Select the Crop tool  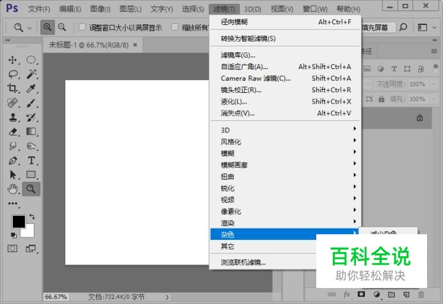click(12, 88)
